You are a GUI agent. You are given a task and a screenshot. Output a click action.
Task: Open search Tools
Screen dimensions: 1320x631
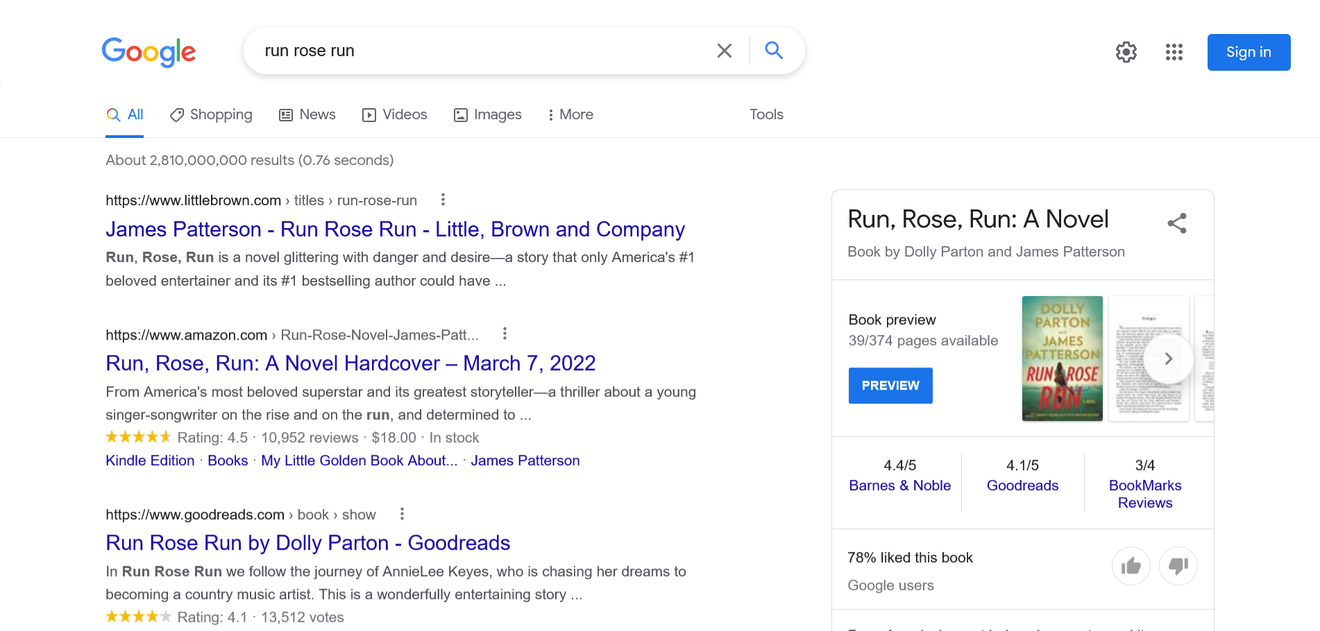click(x=766, y=114)
